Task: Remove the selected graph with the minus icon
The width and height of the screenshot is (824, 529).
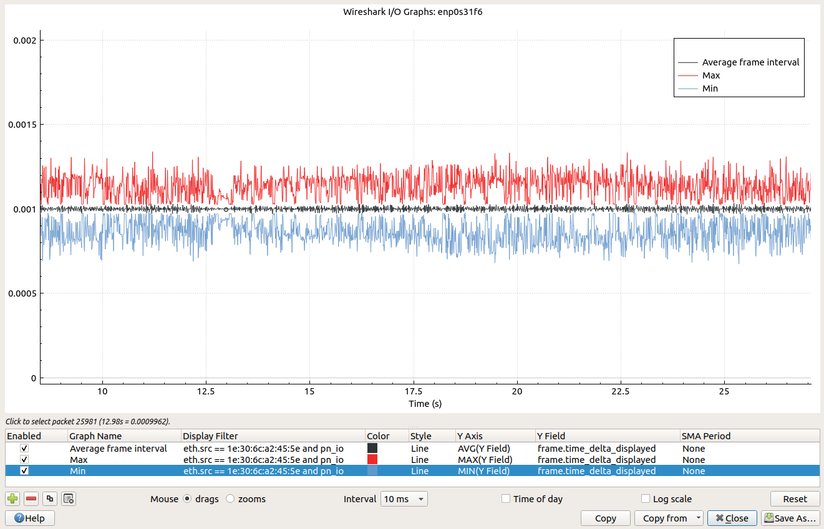Action: tap(31, 498)
